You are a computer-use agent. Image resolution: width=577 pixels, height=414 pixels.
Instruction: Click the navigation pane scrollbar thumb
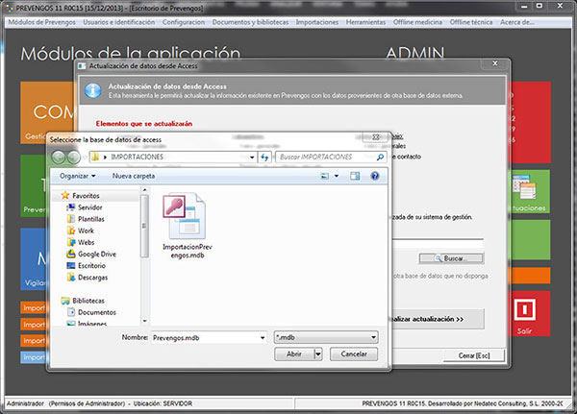click(x=144, y=226)
